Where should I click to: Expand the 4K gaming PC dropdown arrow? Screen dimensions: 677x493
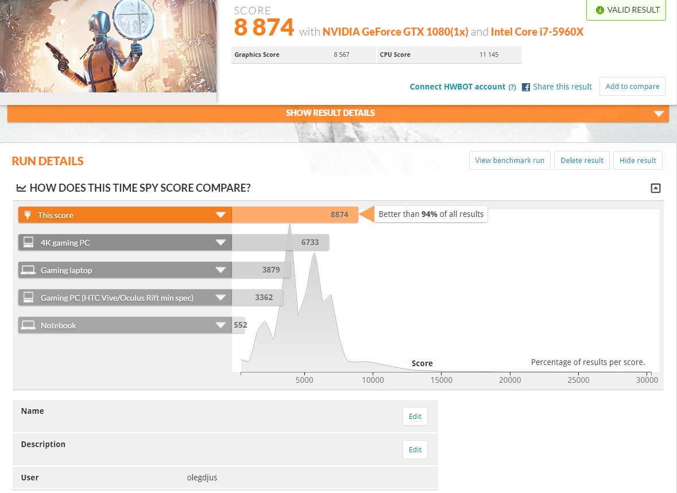(x=220, y=243)
